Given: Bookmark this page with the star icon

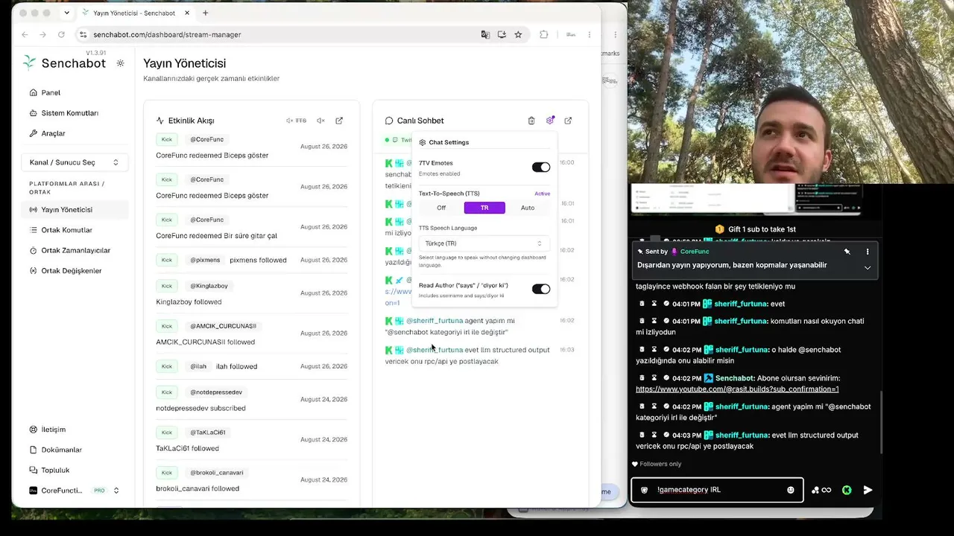Looking at the screenshot, I should click(518, 34).
